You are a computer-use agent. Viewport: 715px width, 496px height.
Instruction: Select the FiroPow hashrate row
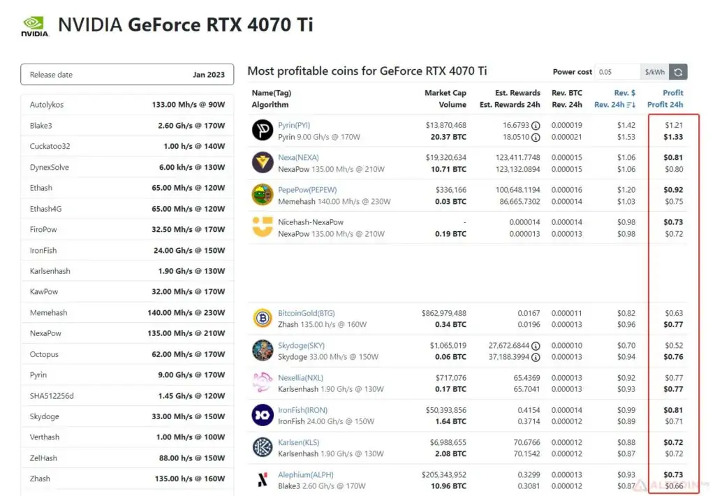[127, 229]
